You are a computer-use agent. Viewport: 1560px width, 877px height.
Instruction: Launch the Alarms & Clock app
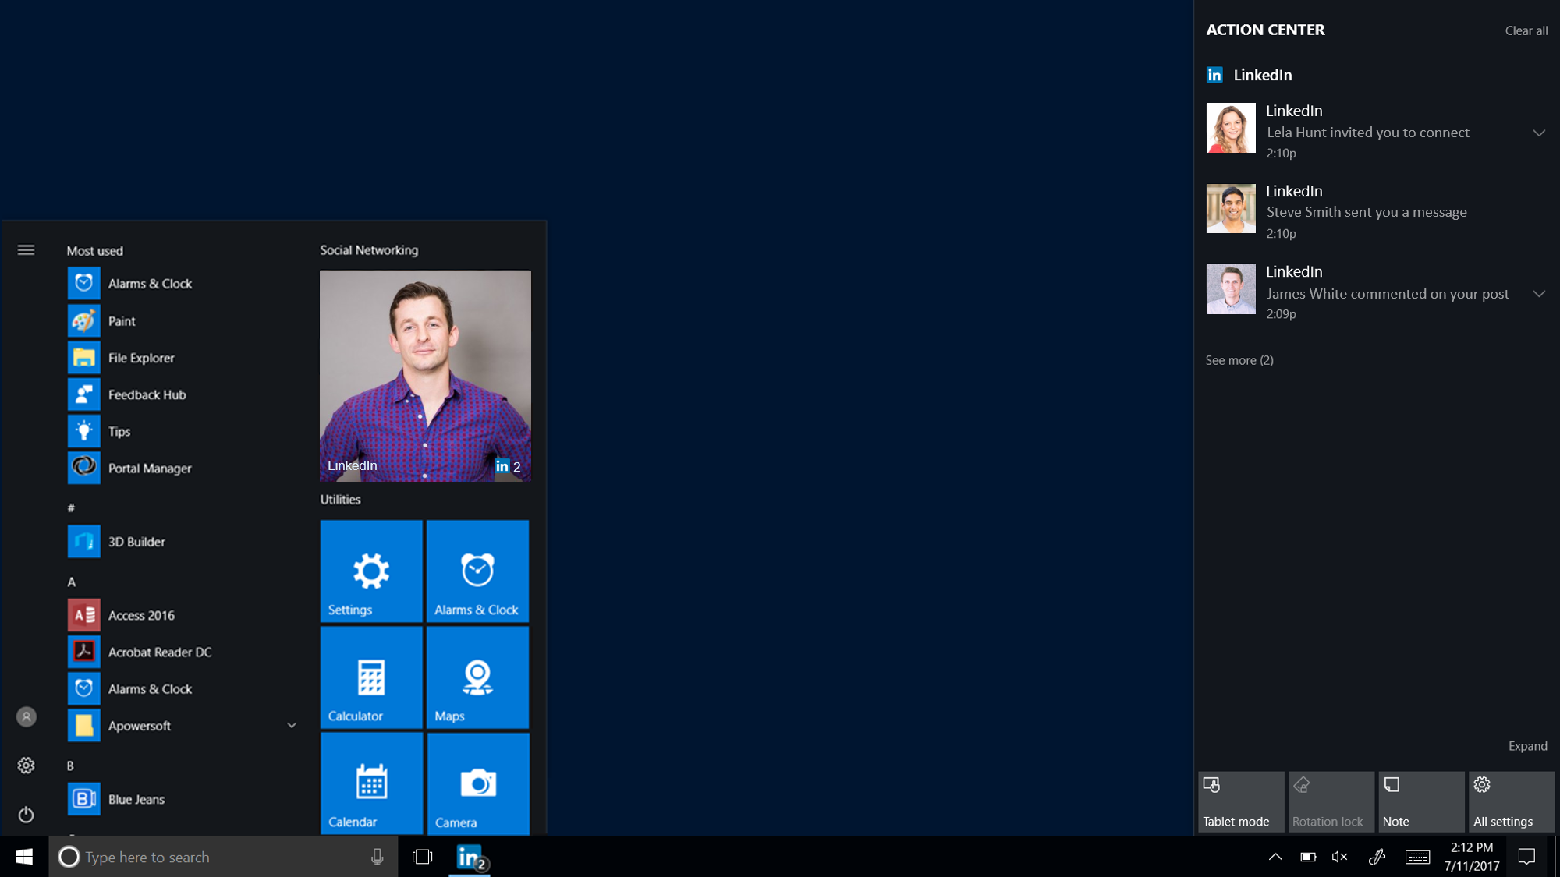point(151,283)
